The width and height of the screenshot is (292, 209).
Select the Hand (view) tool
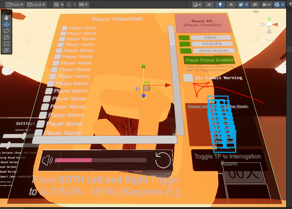point(6,18)
